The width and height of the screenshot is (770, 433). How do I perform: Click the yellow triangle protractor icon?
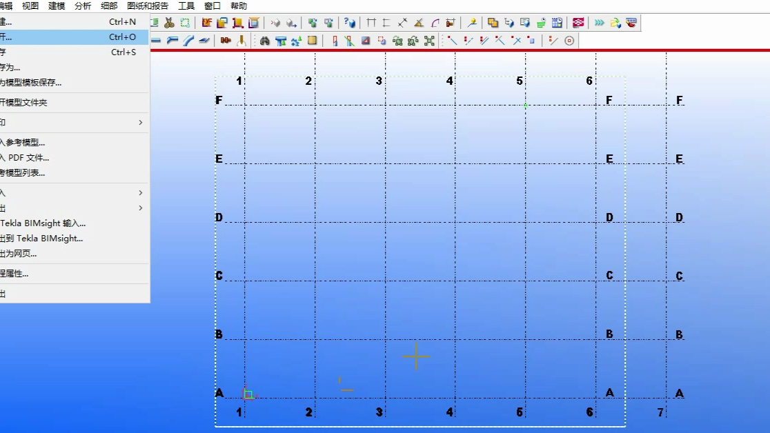(419, 23)
